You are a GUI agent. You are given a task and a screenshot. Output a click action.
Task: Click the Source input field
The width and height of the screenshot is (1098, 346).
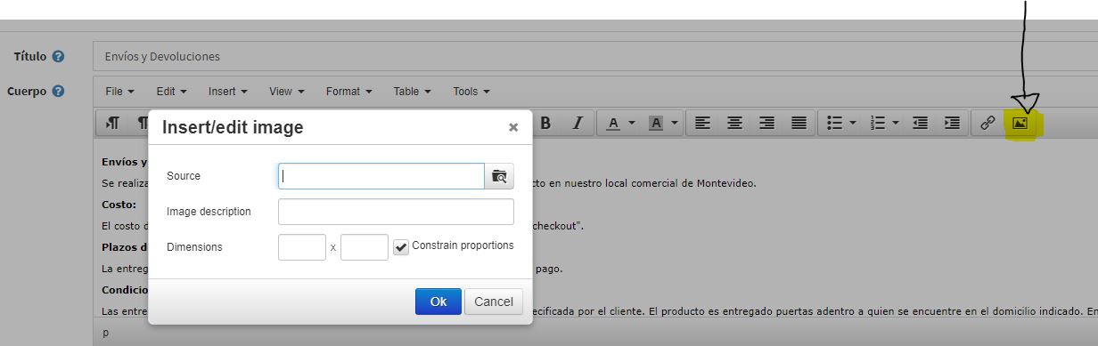[381, 176]
